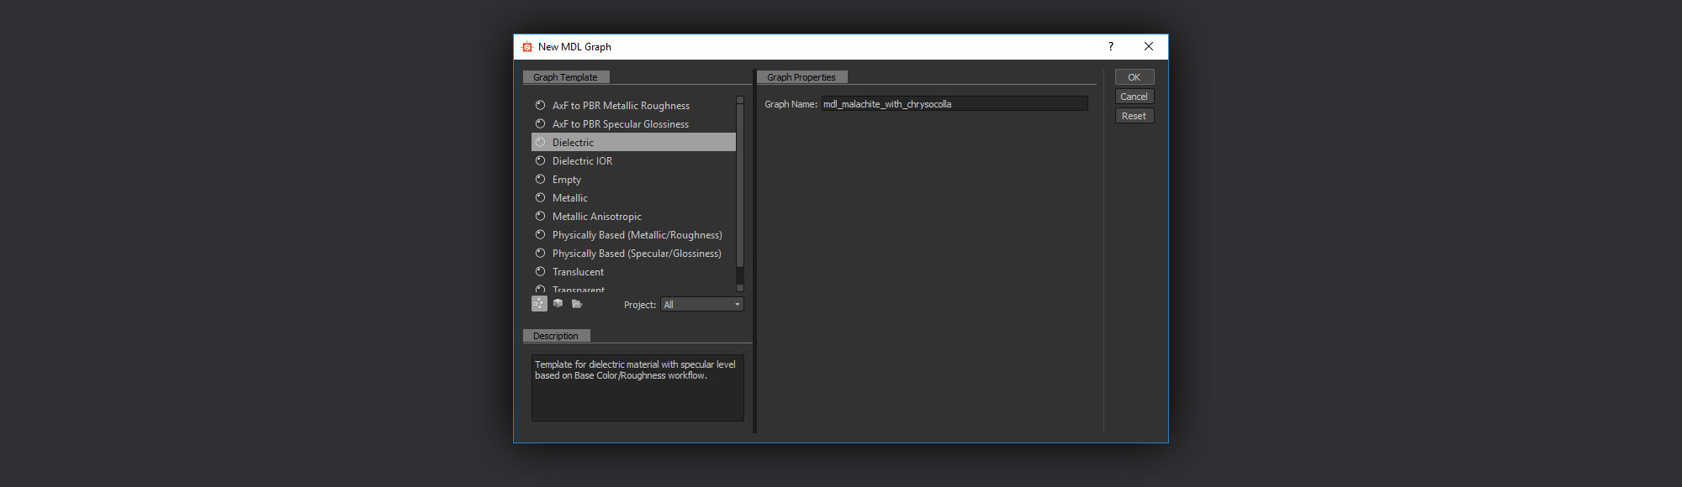
Task: Click the Description tab header
Action: 556,336
